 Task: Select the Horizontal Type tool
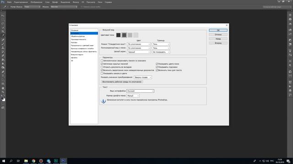click(x=3, y=76)
